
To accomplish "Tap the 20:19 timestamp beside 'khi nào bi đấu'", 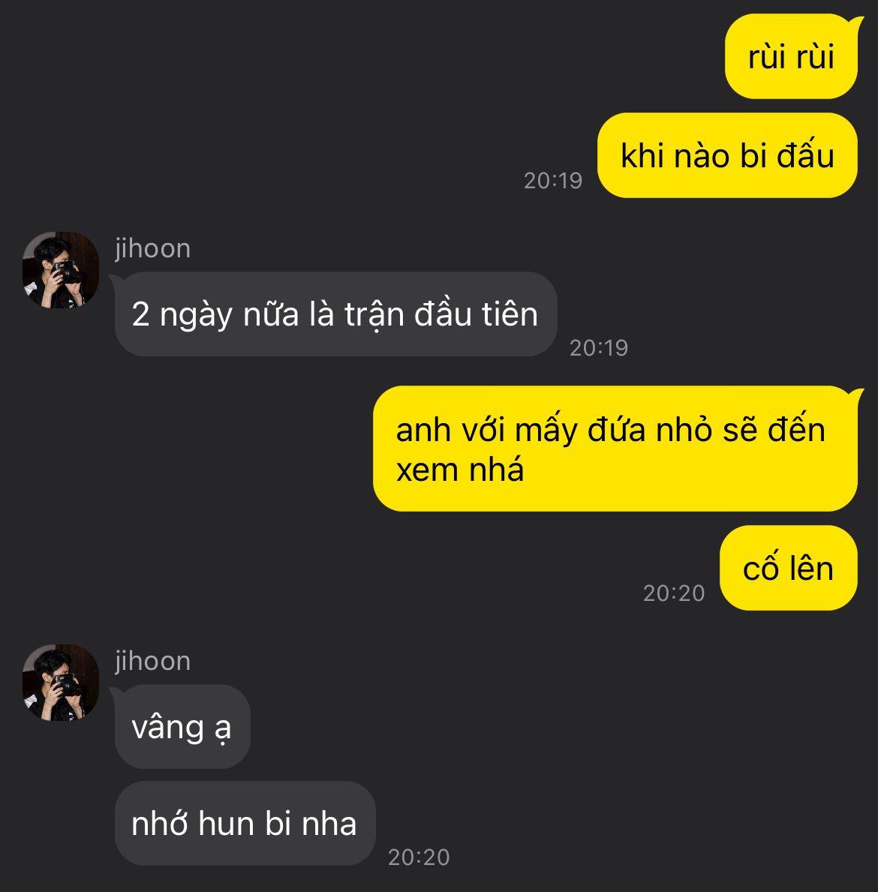I will click(552, 181).
